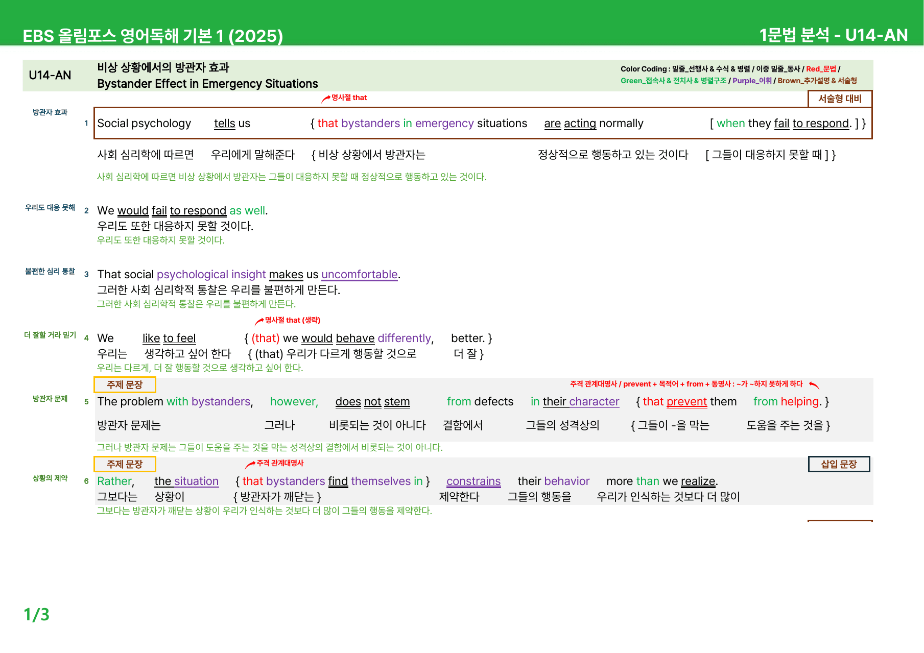Click the page number '1/3'
Image resolution: width=924 pixels, height=653 pixels.
[x=37, y=615]
